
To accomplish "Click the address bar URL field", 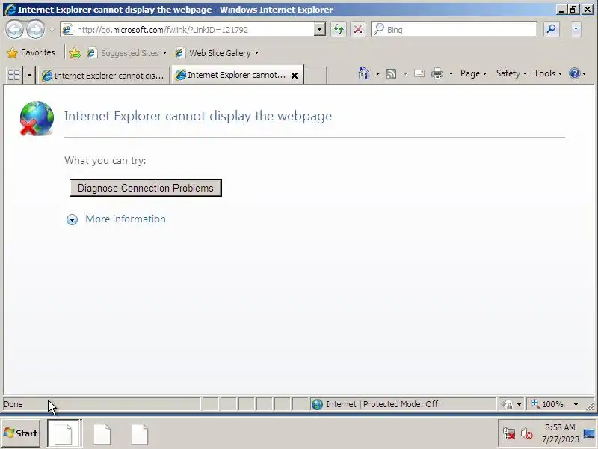I will (188, 29).
